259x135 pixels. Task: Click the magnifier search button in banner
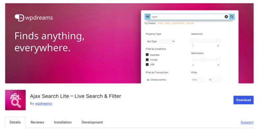pos(232,16)
